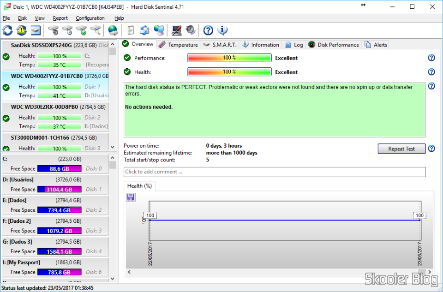Screen dimensions: 443x292
Task: Switch to the Temperature tab
Action: (178, 45)
